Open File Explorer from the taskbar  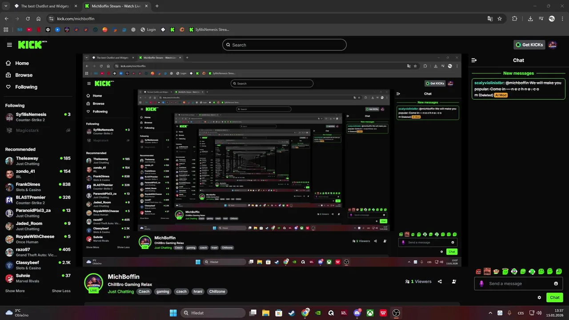point(265,313)
